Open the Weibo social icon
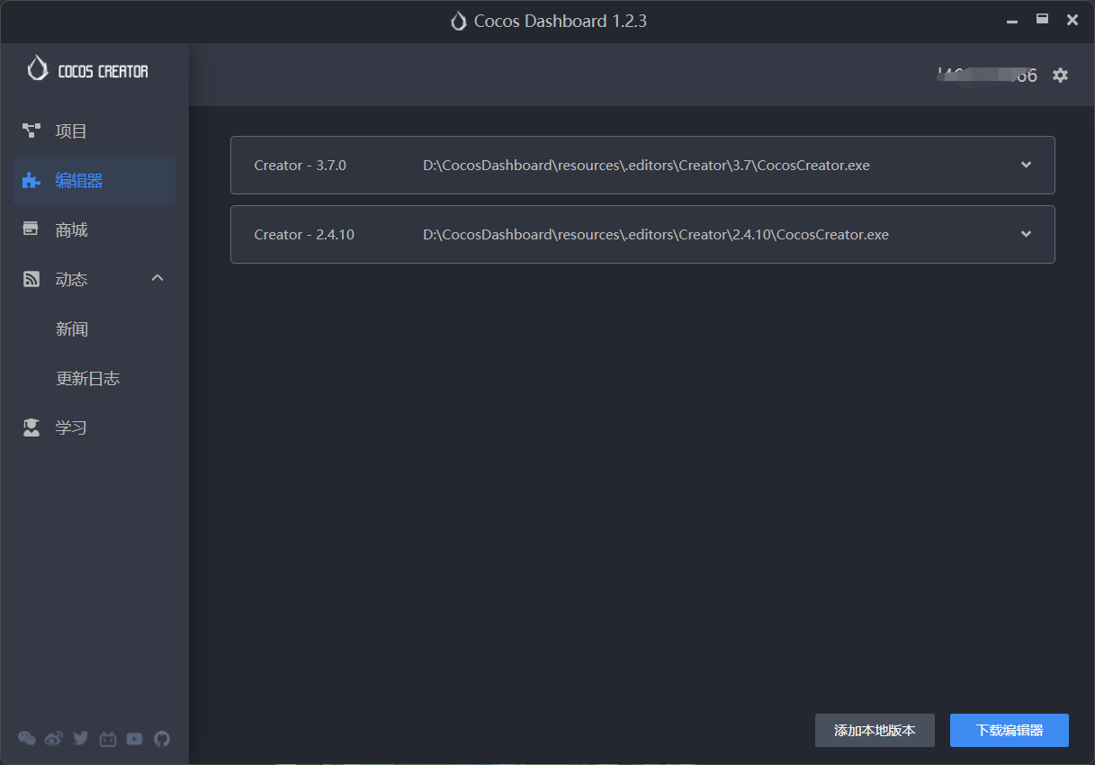This screenshot has width=1095, height=765. pyautogui.click(x=54, y=739)
